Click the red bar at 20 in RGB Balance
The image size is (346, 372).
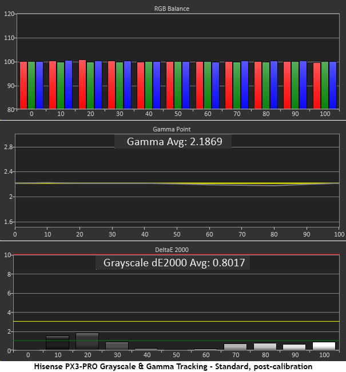coord(82,85)
